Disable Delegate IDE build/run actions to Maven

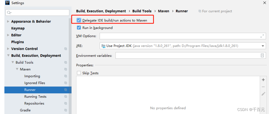(x=79, y=20)
